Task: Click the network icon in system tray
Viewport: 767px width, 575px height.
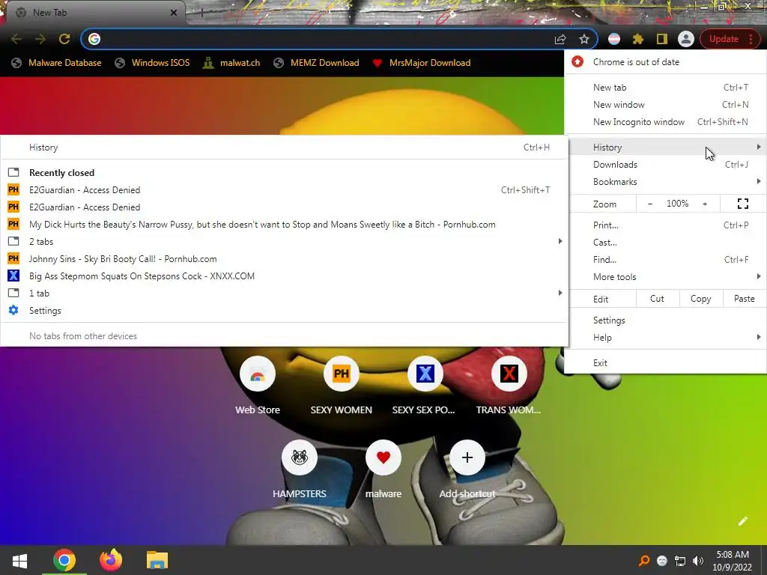Action: [680, 561]
